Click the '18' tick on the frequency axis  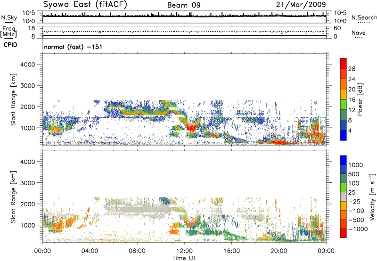click(x=31, y=28)
